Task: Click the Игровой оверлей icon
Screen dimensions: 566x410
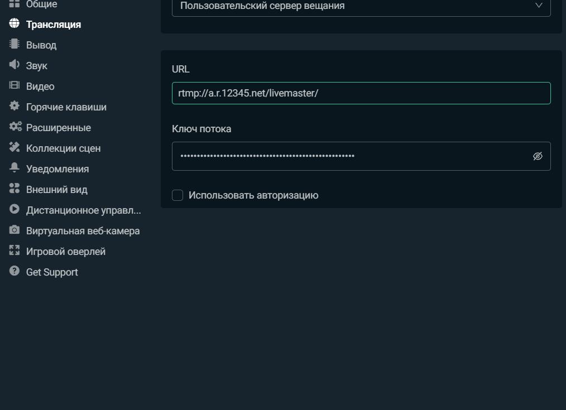Action: click(x=15, y=251)
